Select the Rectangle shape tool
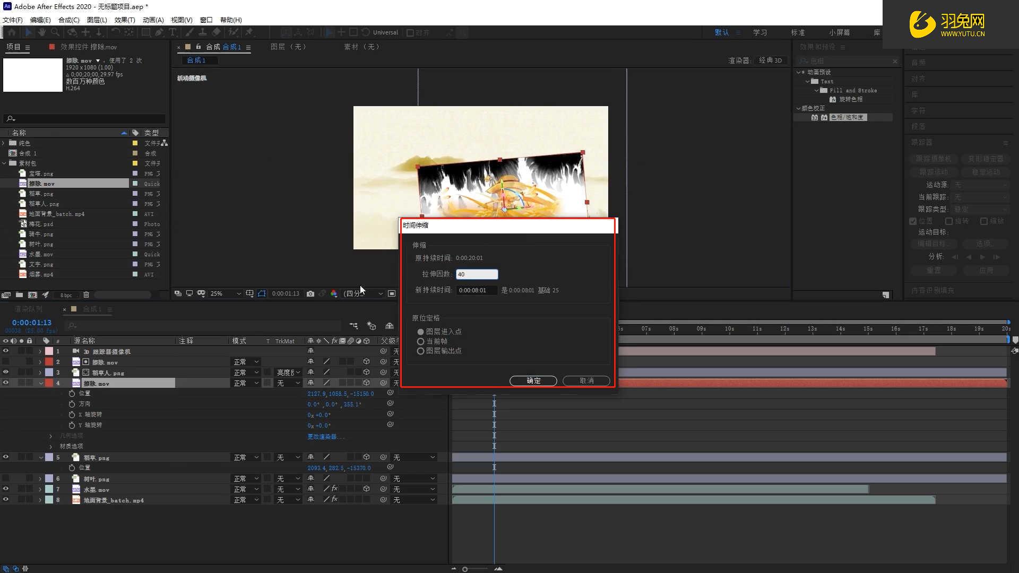1019x573 pixels. (146, 32)
